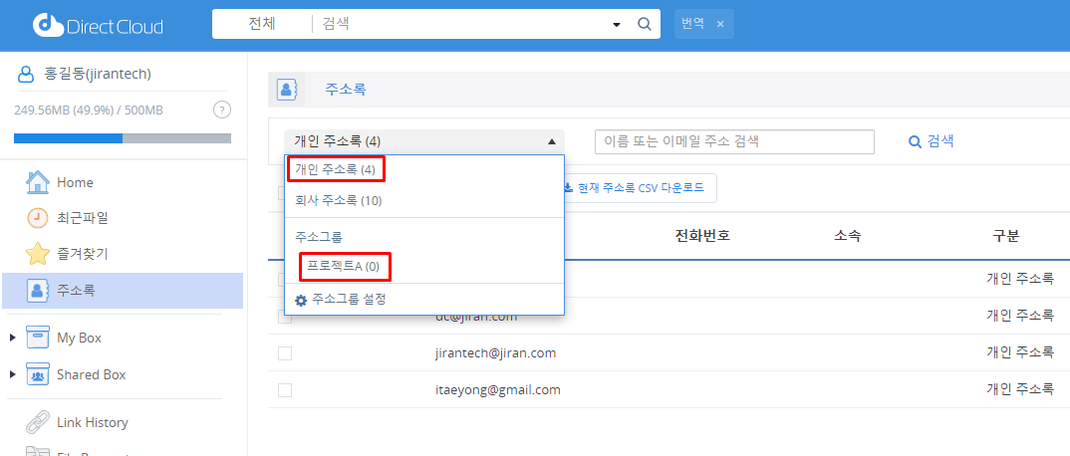Check the box for itaeyong@gmail.com row
Image resolution: width=1070 pixels, height=456 pixels.
coord(285,390)
